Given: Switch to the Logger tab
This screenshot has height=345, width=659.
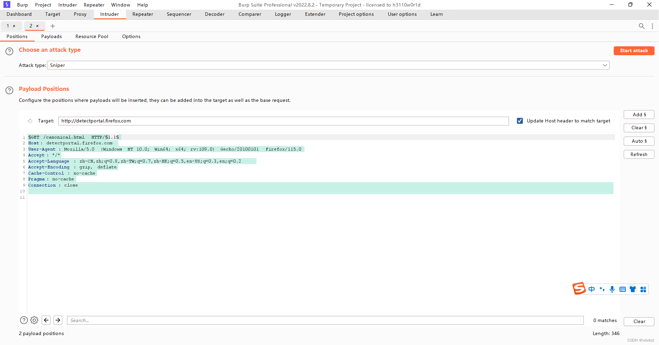Looking at the screenshot, I should pyautogui.click(x=283, y=14).
